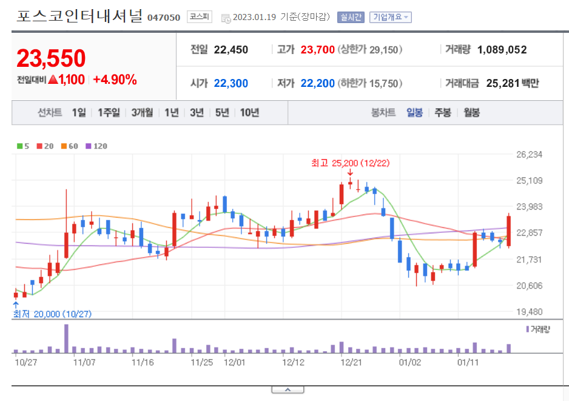Select the 1일 line chart period
This screenshot has width=569, height=401.
pos(79,112)
